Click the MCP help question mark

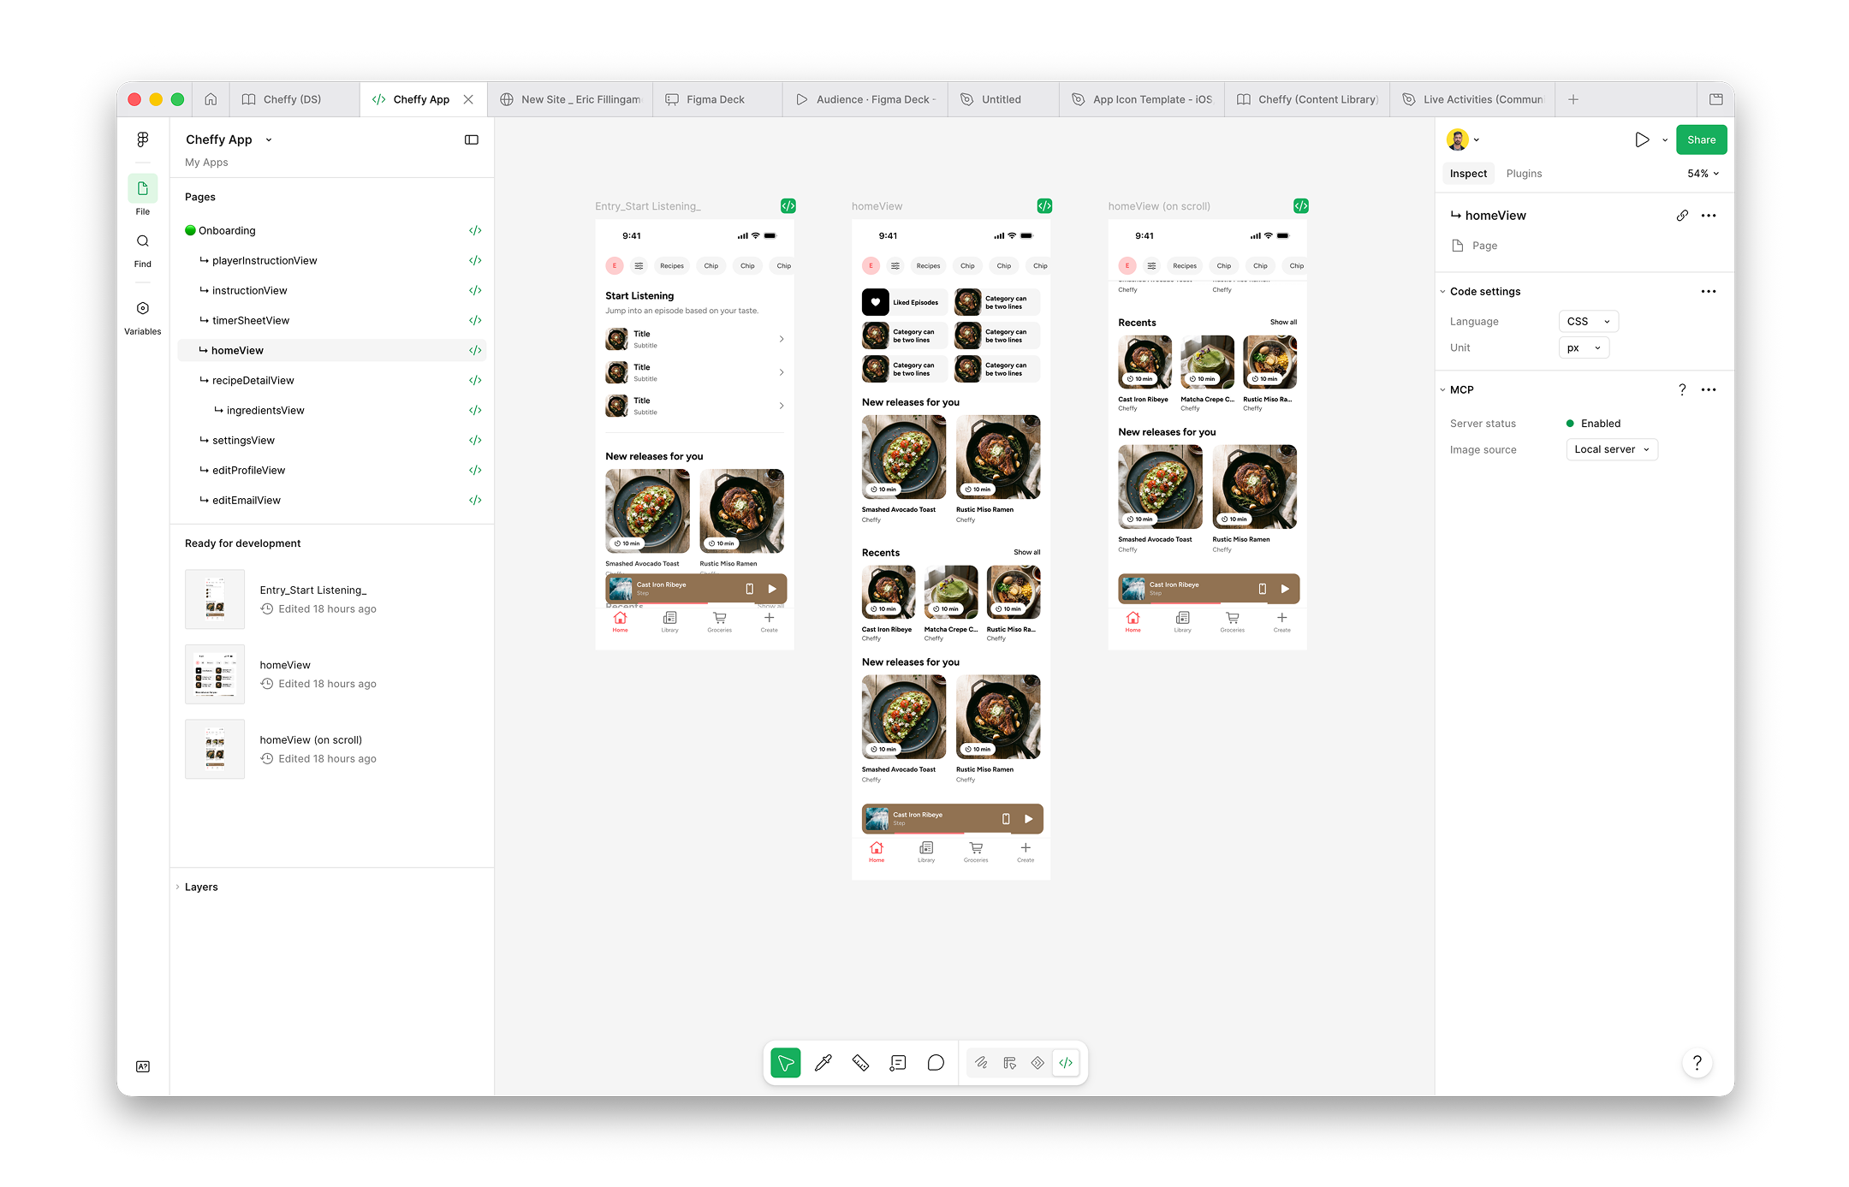coord(1682,389)
